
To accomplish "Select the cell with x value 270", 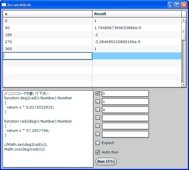I will [48, 42].
